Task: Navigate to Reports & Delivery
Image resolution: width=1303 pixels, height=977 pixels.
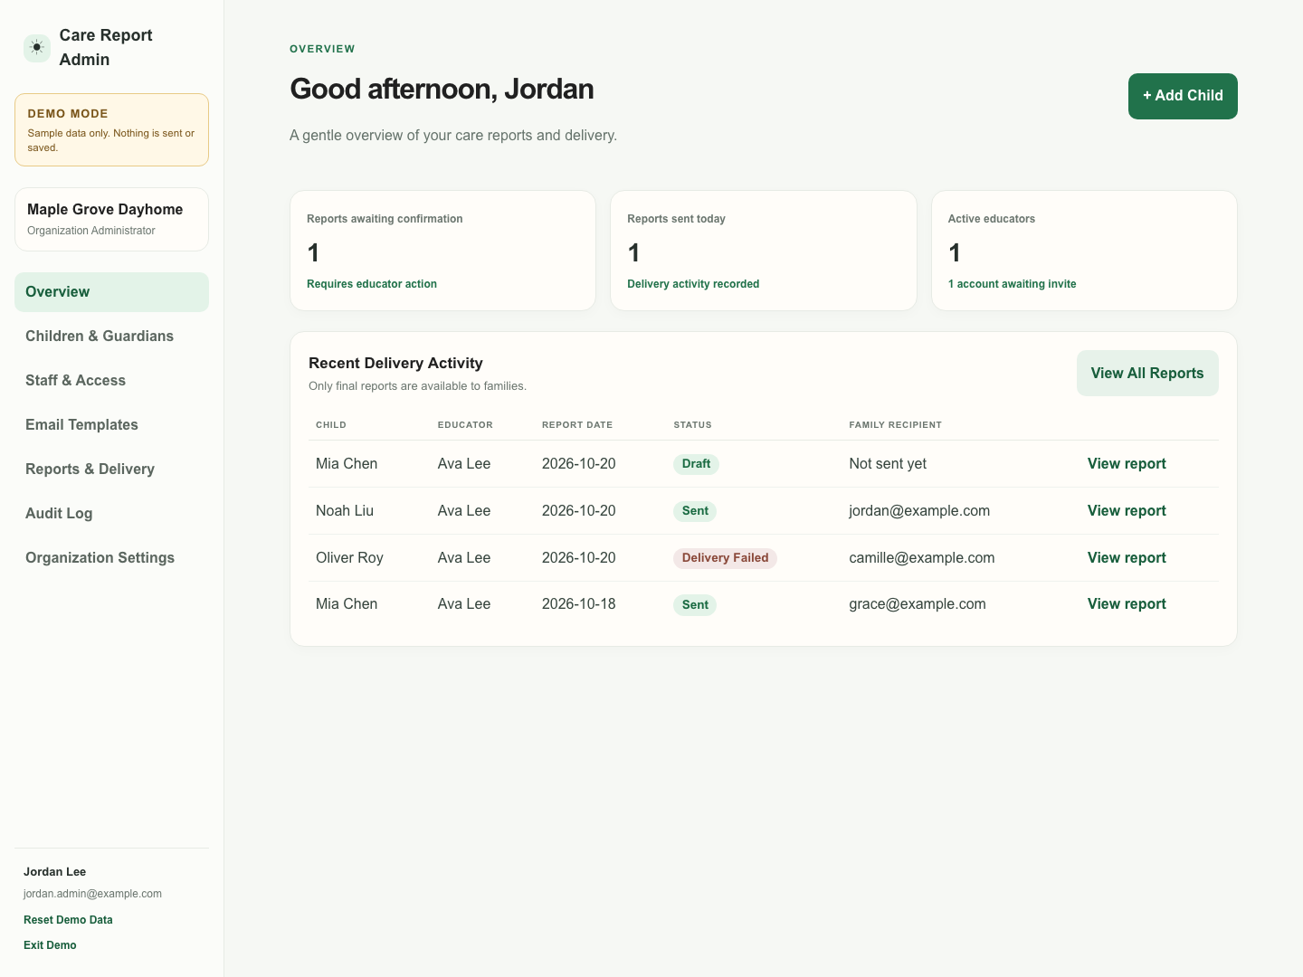Action: pos(111,470)
